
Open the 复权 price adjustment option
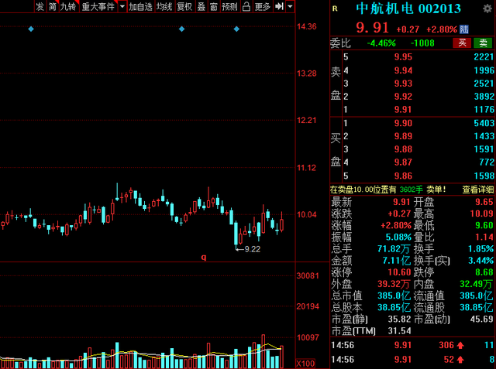(184, 6)
